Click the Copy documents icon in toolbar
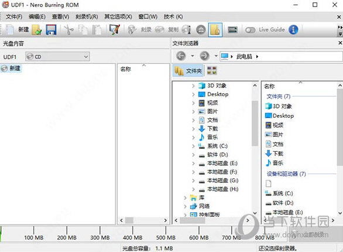Viewport: 343px width, 252px height. coord(83,29)
